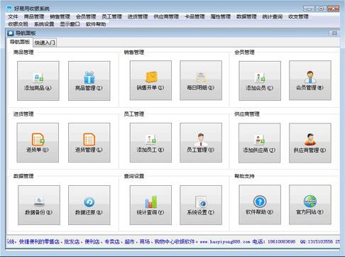Open 会员管理 (M) tile
The width and height of the screenshot is (345, 257).
[310, 80]
